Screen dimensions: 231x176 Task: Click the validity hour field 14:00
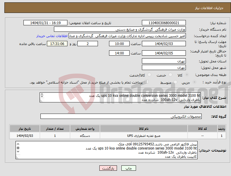[x=119, y=53]
